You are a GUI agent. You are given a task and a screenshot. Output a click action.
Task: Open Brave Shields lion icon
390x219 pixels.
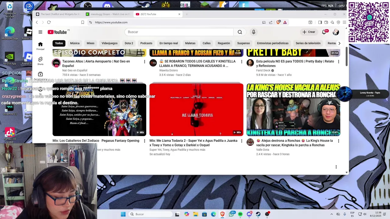[x=278, y=22]
